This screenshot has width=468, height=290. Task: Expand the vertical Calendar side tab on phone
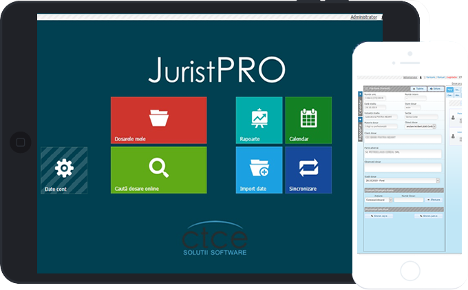(x=360, y=106)
